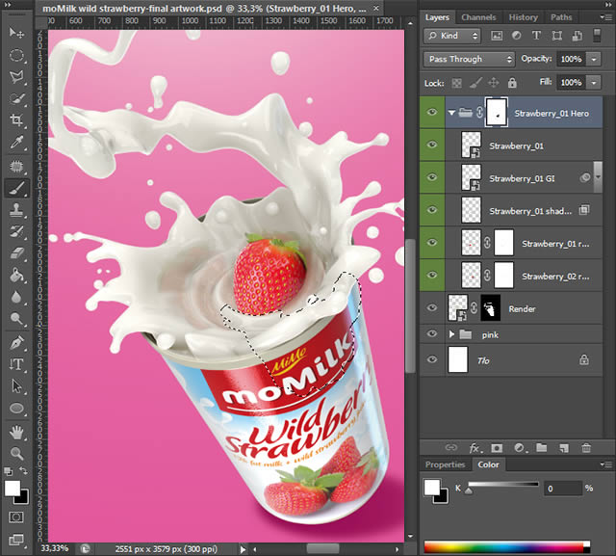616x556 pixels.
Task: Hide the Strawberry_01 GI layer
Action: tap(432, 177)
